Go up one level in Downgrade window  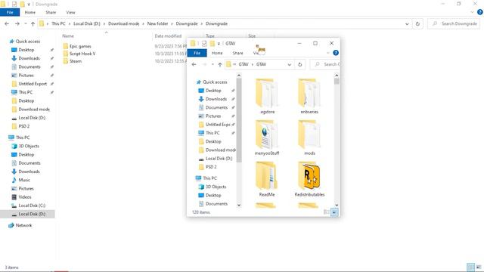click(x=33, y=23)
